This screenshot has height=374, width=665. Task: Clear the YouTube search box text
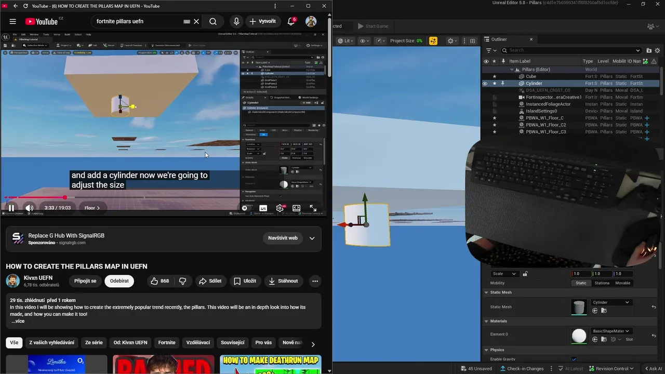pos(196,21)
